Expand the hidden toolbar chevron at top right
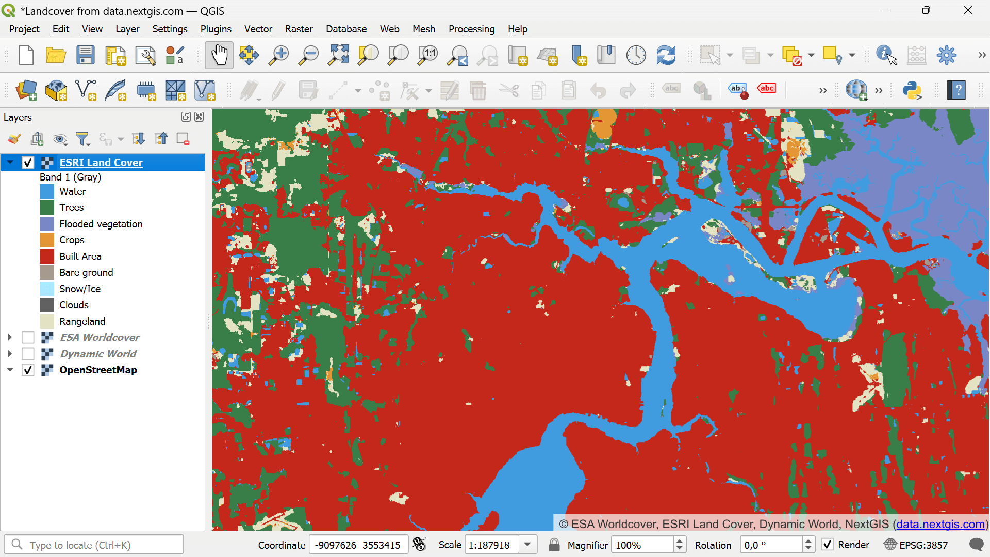This screenshot has height=557, width=990. tap(982, 55)
